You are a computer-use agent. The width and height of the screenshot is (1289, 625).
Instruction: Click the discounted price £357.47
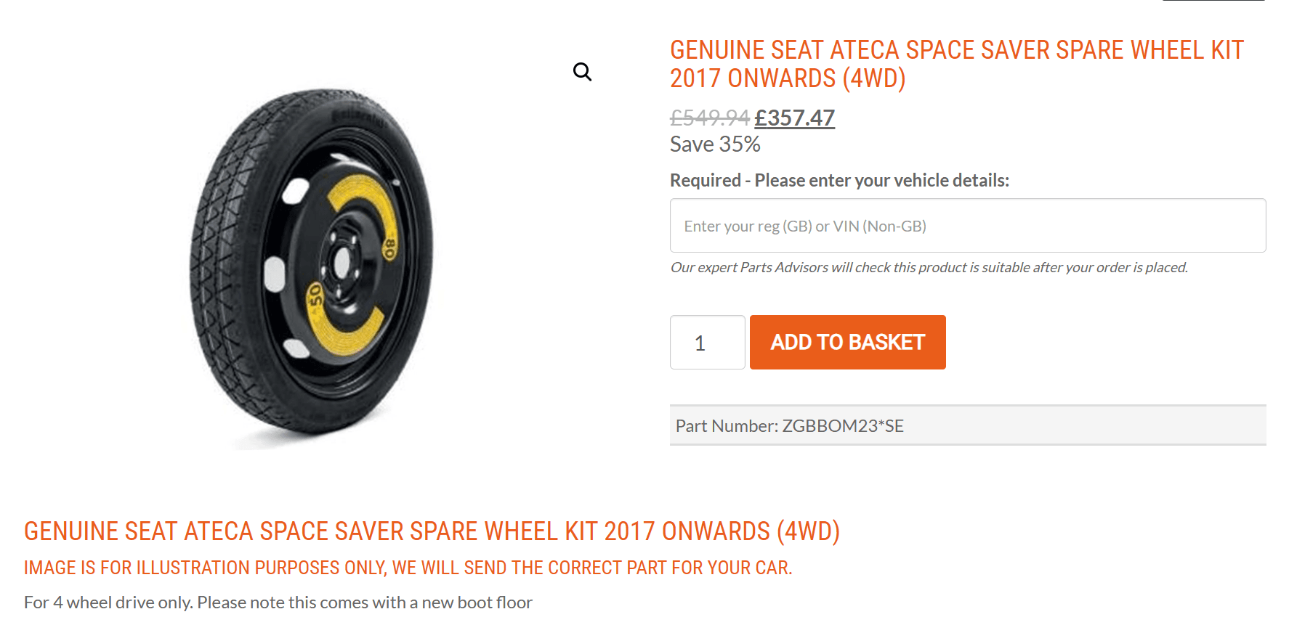794,118
